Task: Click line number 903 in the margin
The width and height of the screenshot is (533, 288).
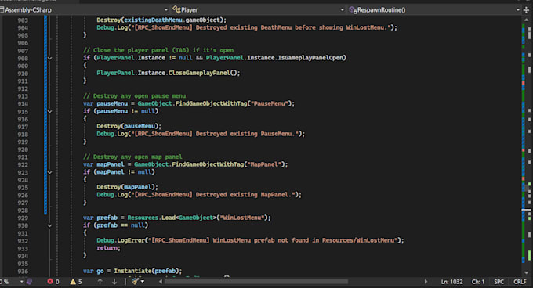Action: pos(23,20)
